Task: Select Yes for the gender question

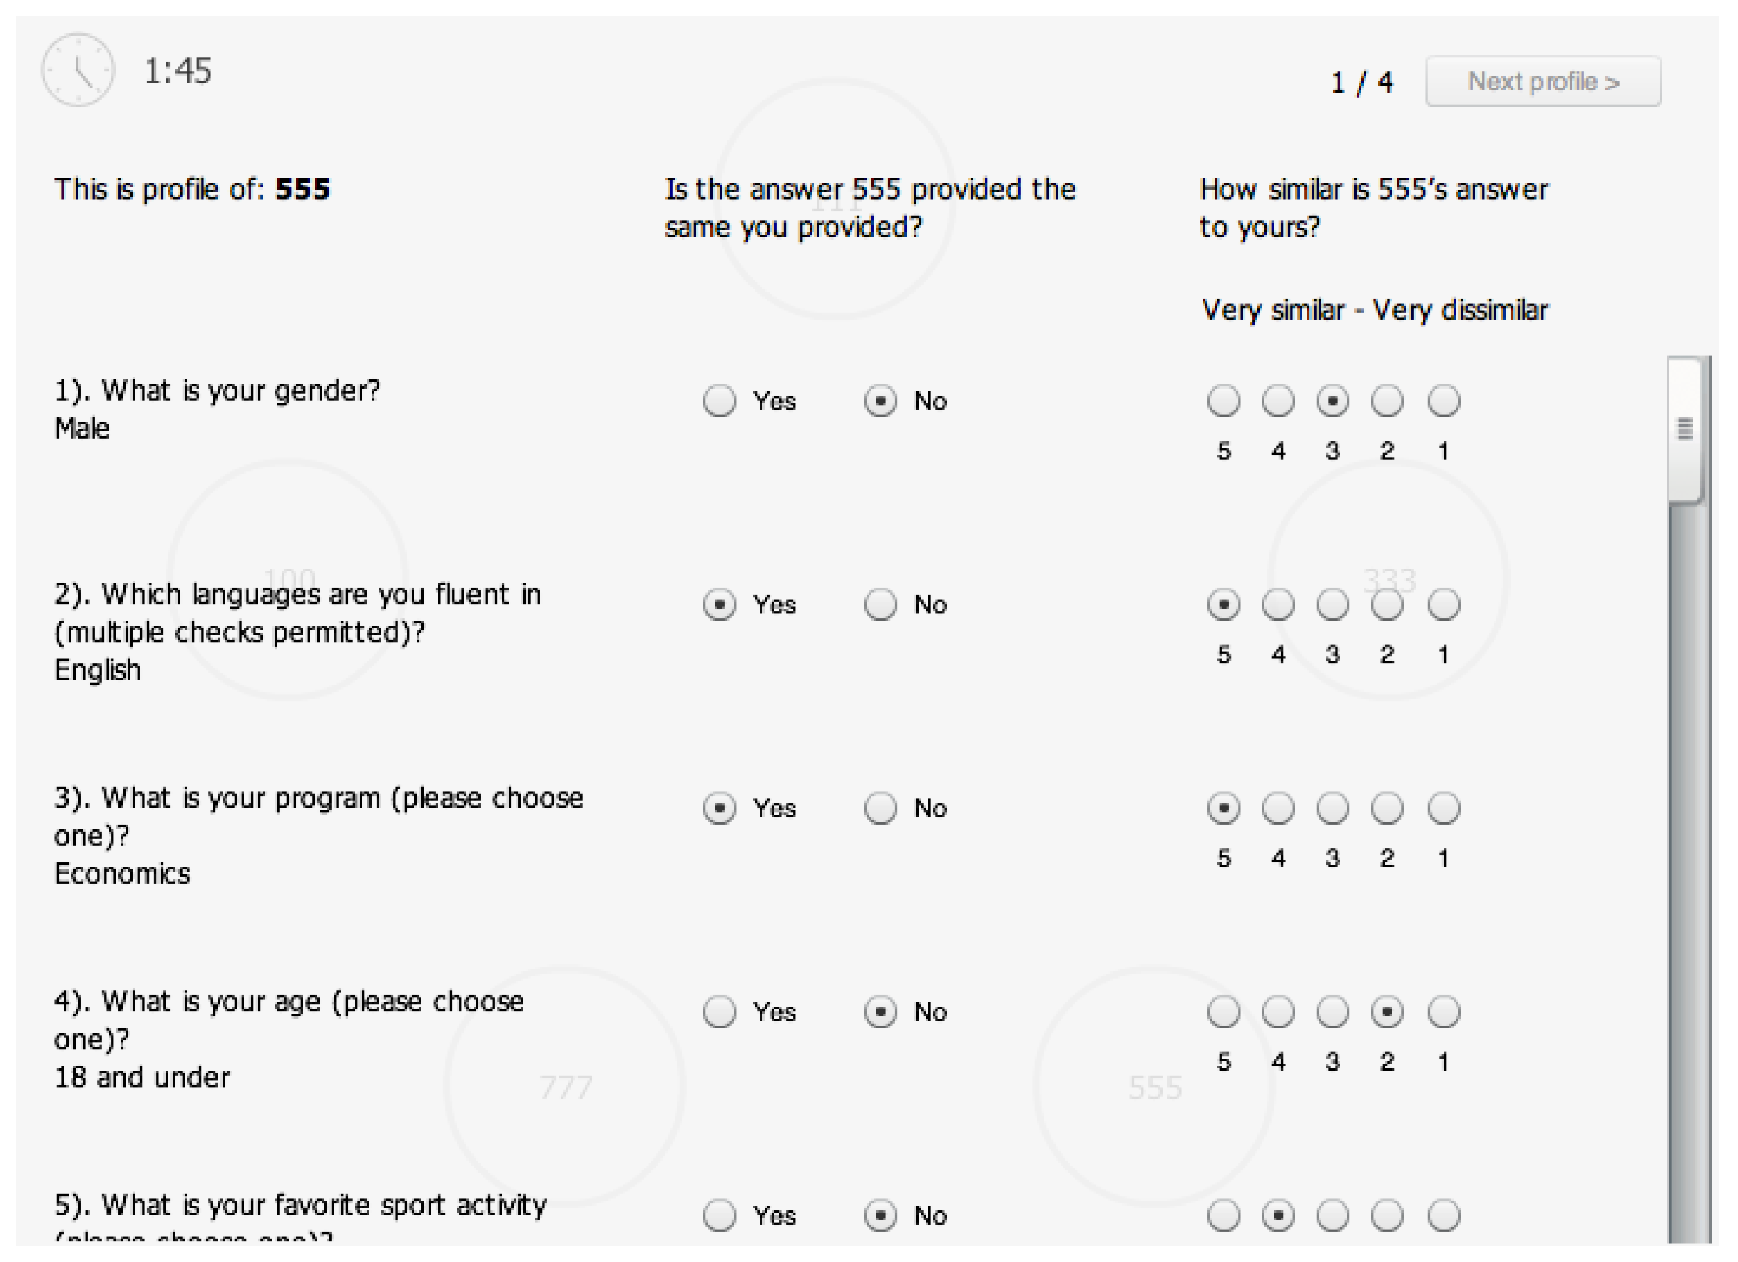Action: pyautogui.click(x=719, y=401)
